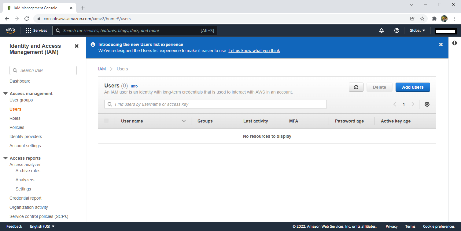
Task: Dismiss the new Users list banner
Action: [441, 44]
